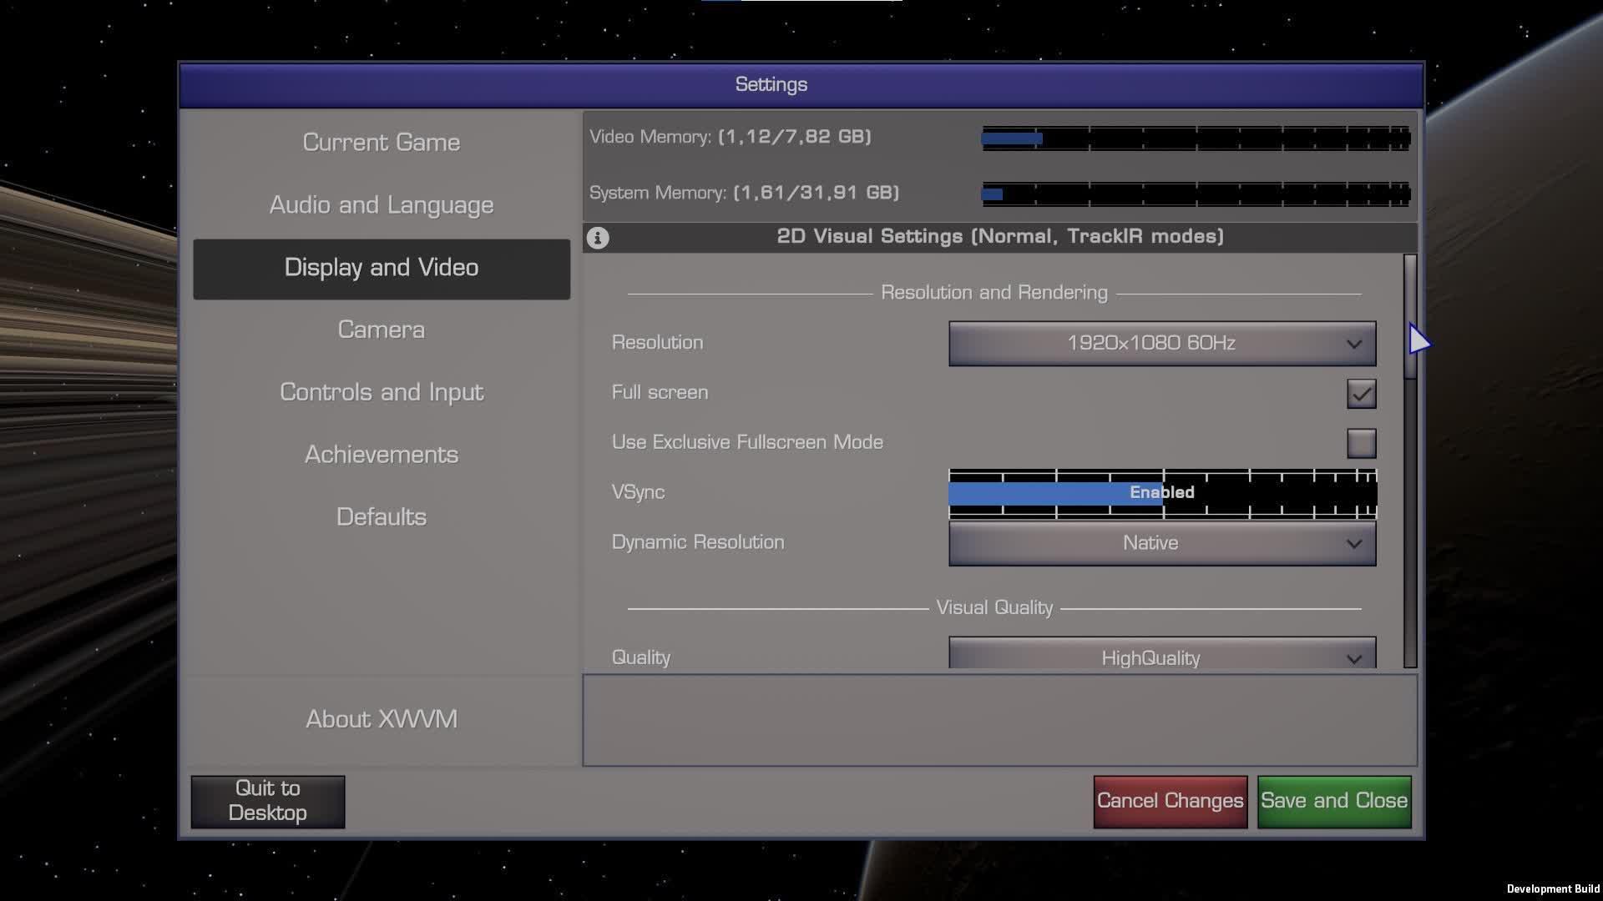Select the Current Game tab

[x=382, y=143]
